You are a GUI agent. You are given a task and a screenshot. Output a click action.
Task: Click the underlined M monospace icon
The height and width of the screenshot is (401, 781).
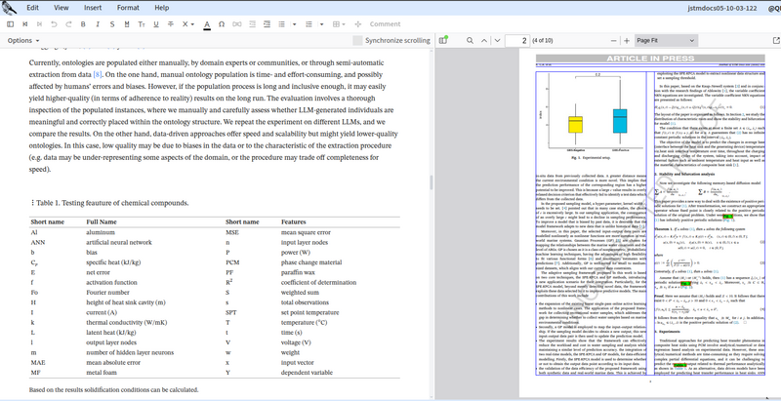point(127,23)
